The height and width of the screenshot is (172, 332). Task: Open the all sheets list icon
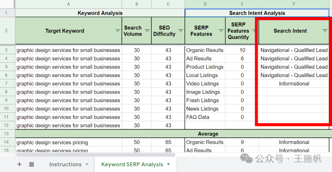coord(31,164)
